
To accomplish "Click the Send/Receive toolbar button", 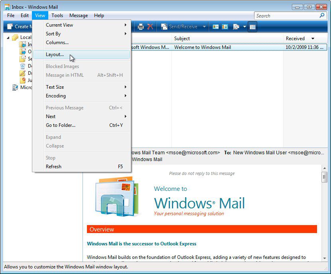I will tap(179, 27).
